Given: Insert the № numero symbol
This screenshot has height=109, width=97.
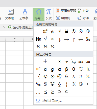Looking at the screenshot, I should pyautogui.click(x=38, y=39).
